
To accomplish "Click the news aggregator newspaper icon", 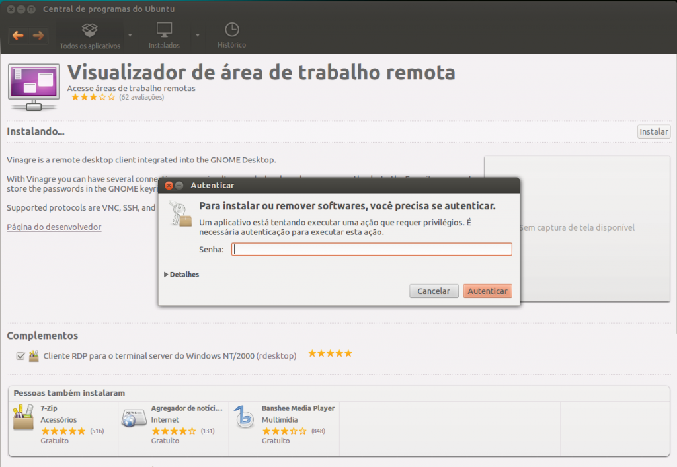I will pyautogui.click(x=134, y=418).
